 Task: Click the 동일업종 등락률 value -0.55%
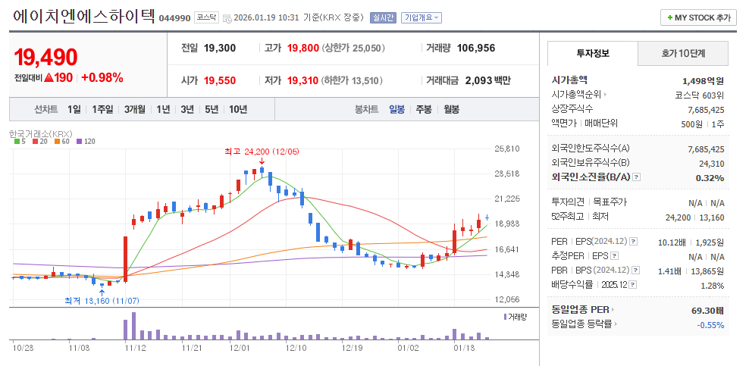pyautogui.click(x=710, y=325)
